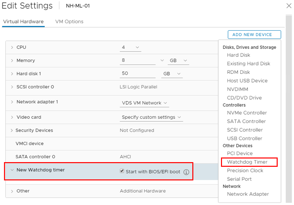Collapse the New Watchdog timer row
Viewport: 294px width, 205px height.
pos(12,170)
